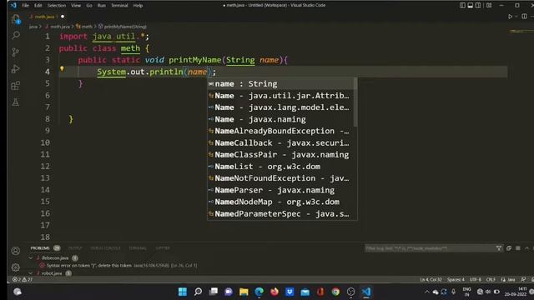Select the NamedParameterSpec suggestion

(x=280, y=213)
